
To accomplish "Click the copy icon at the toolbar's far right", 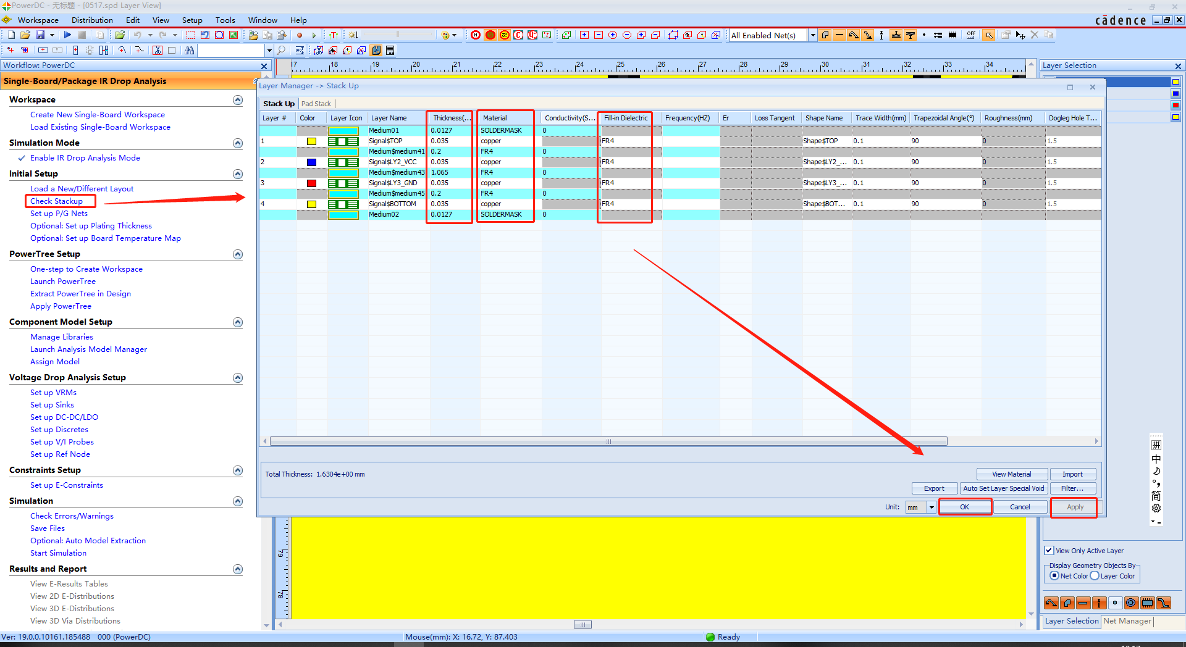I will [1049, 35].
